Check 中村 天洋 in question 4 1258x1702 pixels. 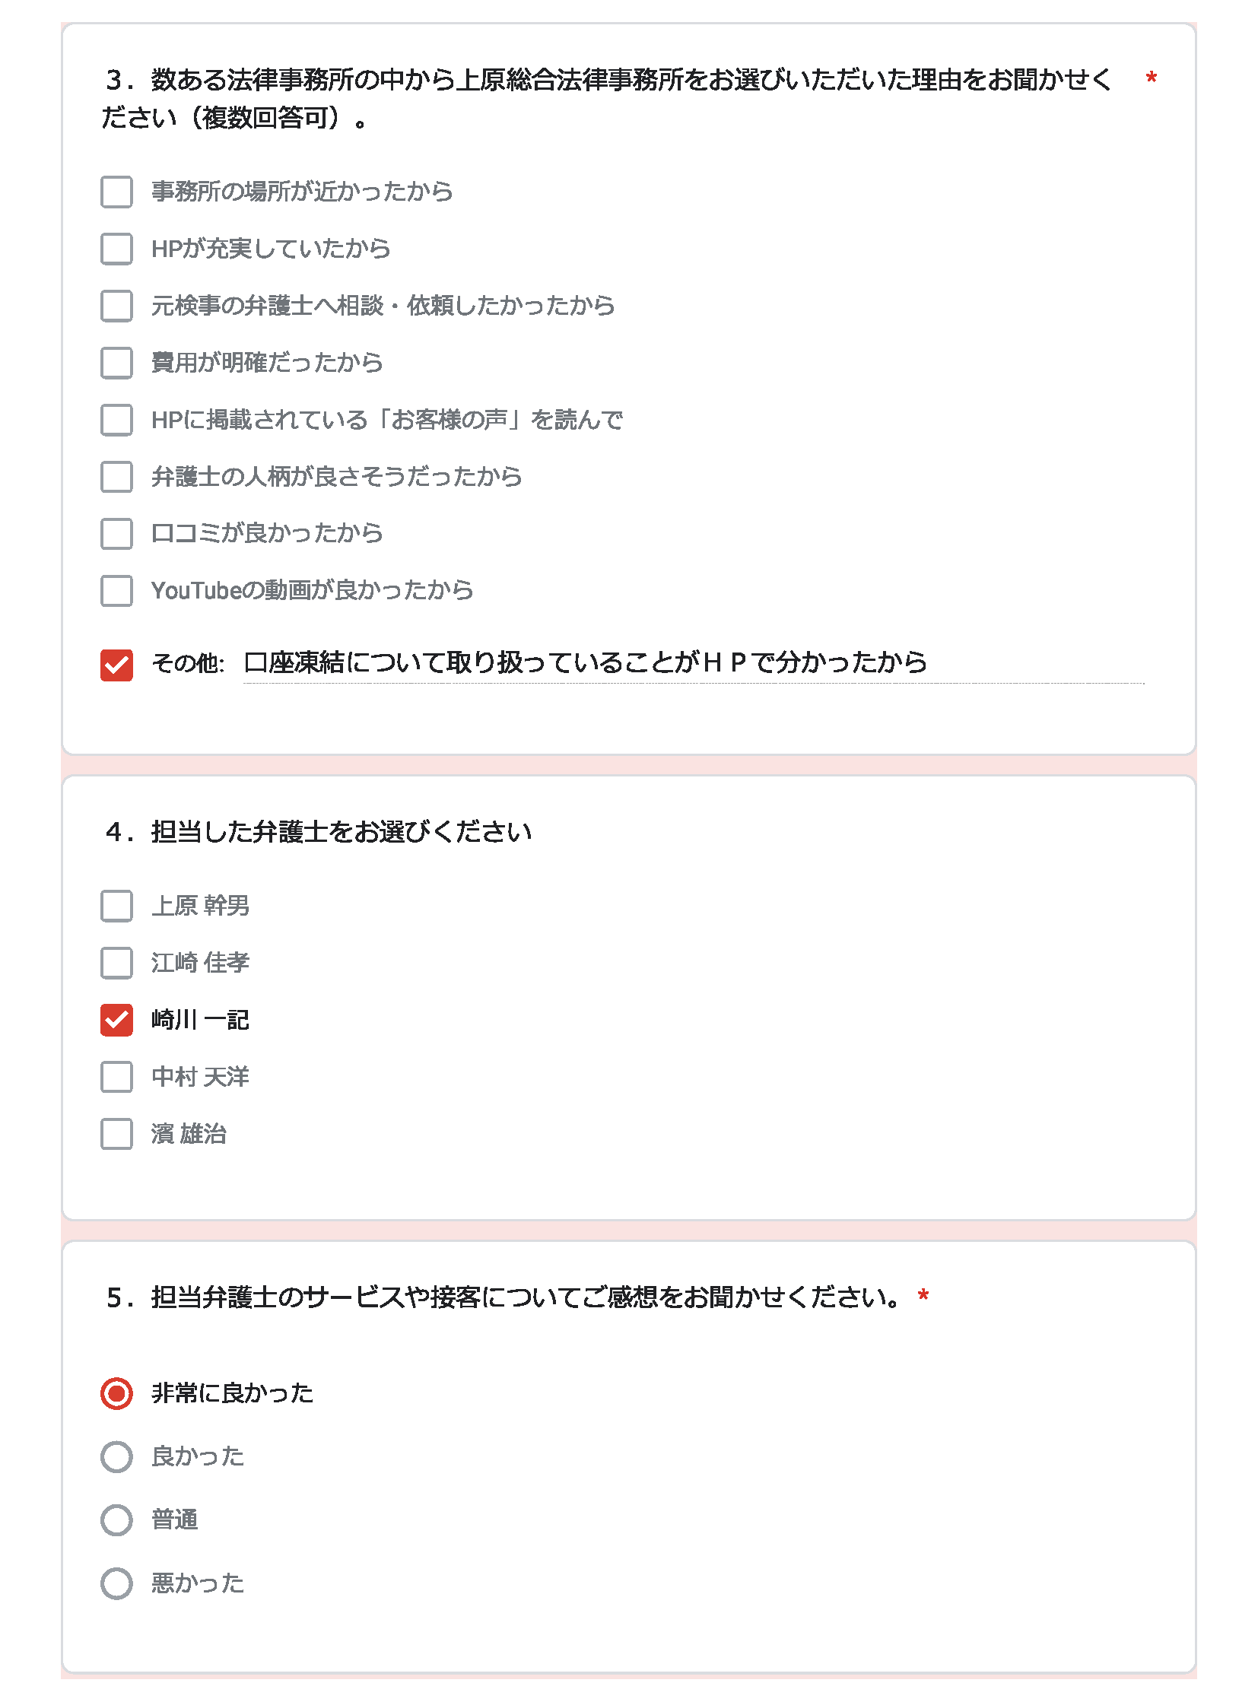[x=116, y=1078]
